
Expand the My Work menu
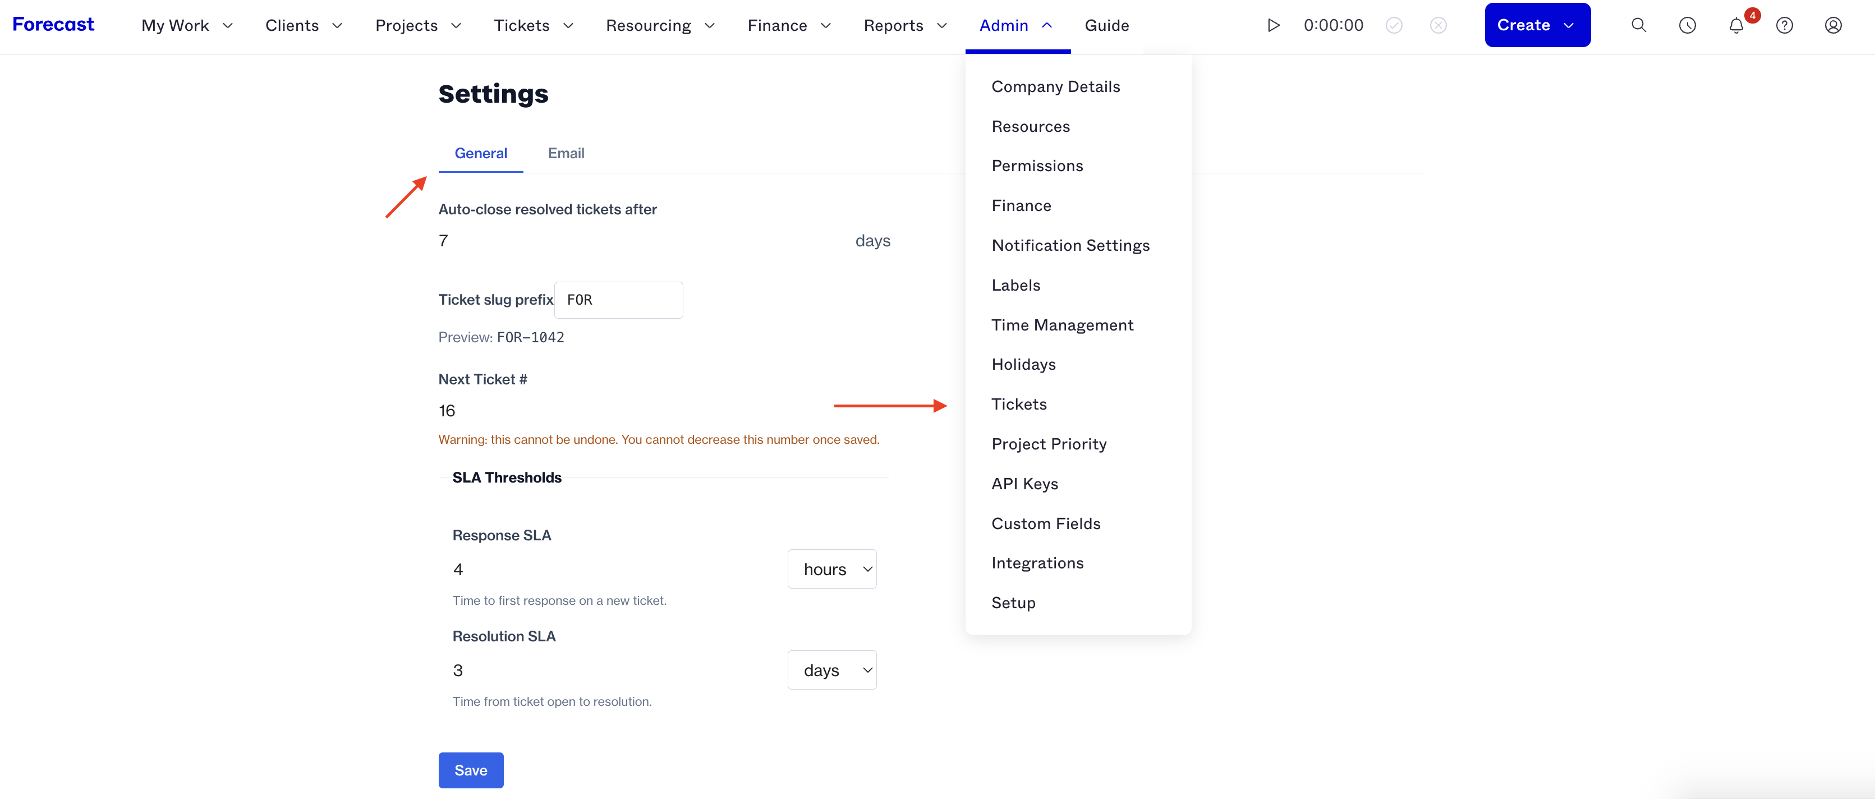[x=187, y=25]
